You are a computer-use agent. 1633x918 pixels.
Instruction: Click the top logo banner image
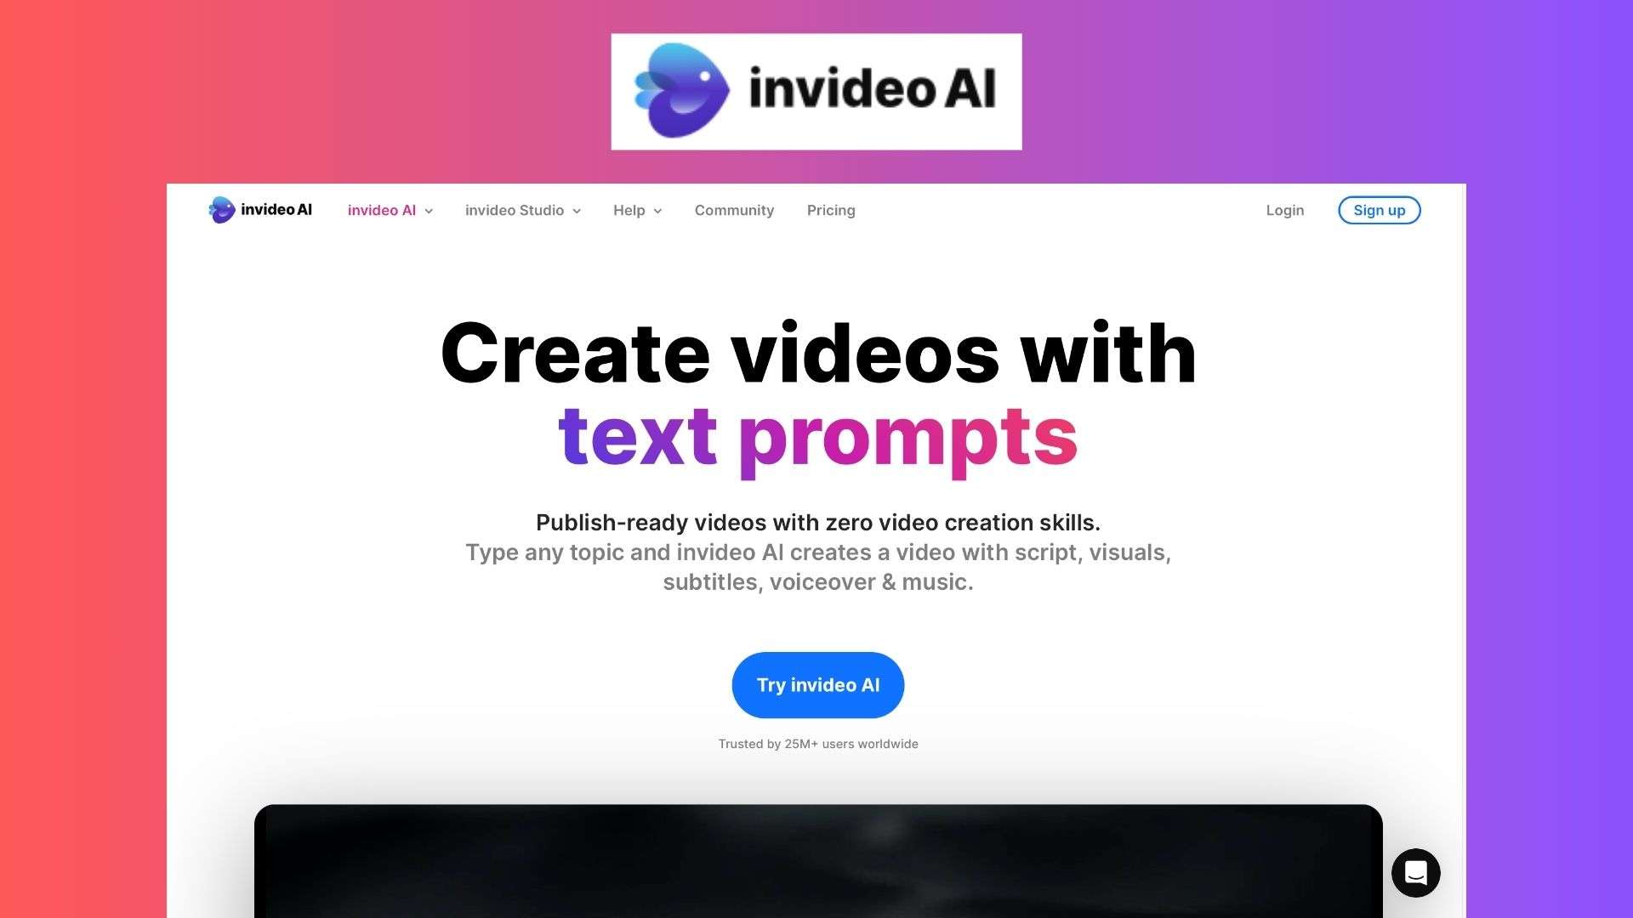[816, 91]
